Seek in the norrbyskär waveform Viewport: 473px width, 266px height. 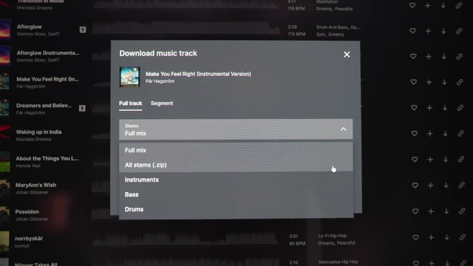point(186,238)
